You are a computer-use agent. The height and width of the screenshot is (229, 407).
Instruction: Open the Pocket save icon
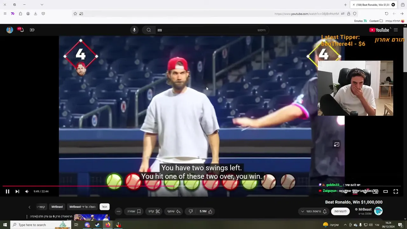(43, 14)
